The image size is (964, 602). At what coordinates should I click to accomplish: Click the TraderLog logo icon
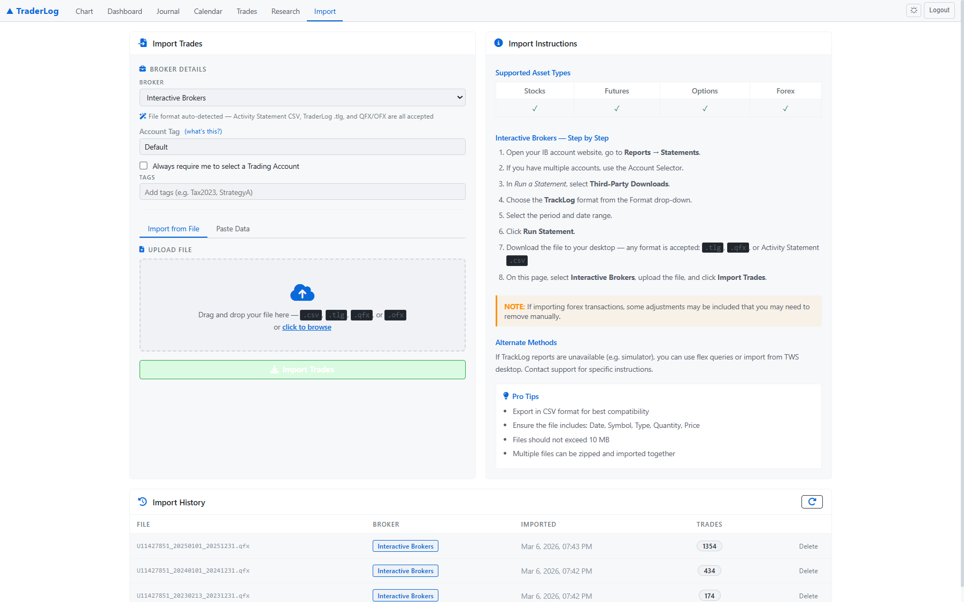pyautogui.click(x=10, y=11)
